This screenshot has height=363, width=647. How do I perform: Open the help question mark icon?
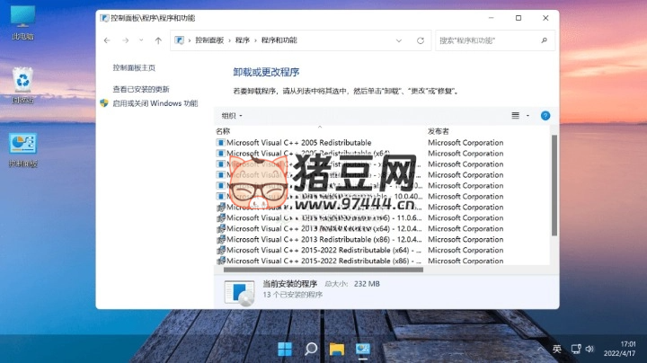tap(545, 116)
